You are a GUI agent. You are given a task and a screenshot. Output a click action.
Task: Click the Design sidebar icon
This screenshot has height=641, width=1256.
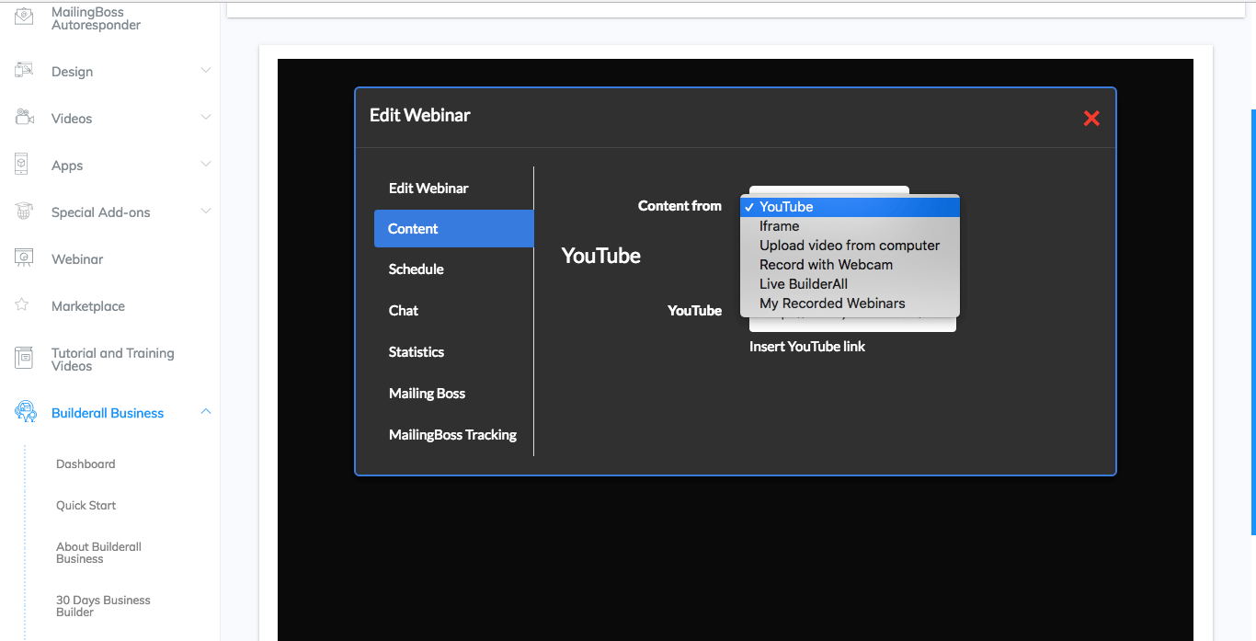tap(24, 71)
